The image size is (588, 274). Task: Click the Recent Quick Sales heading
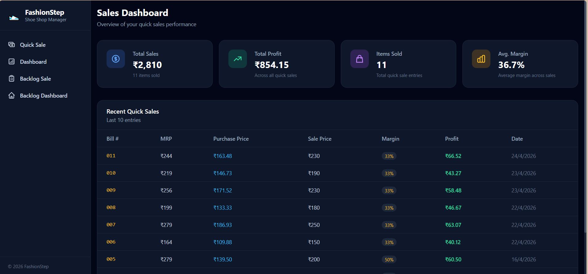[x=133, y=111]
